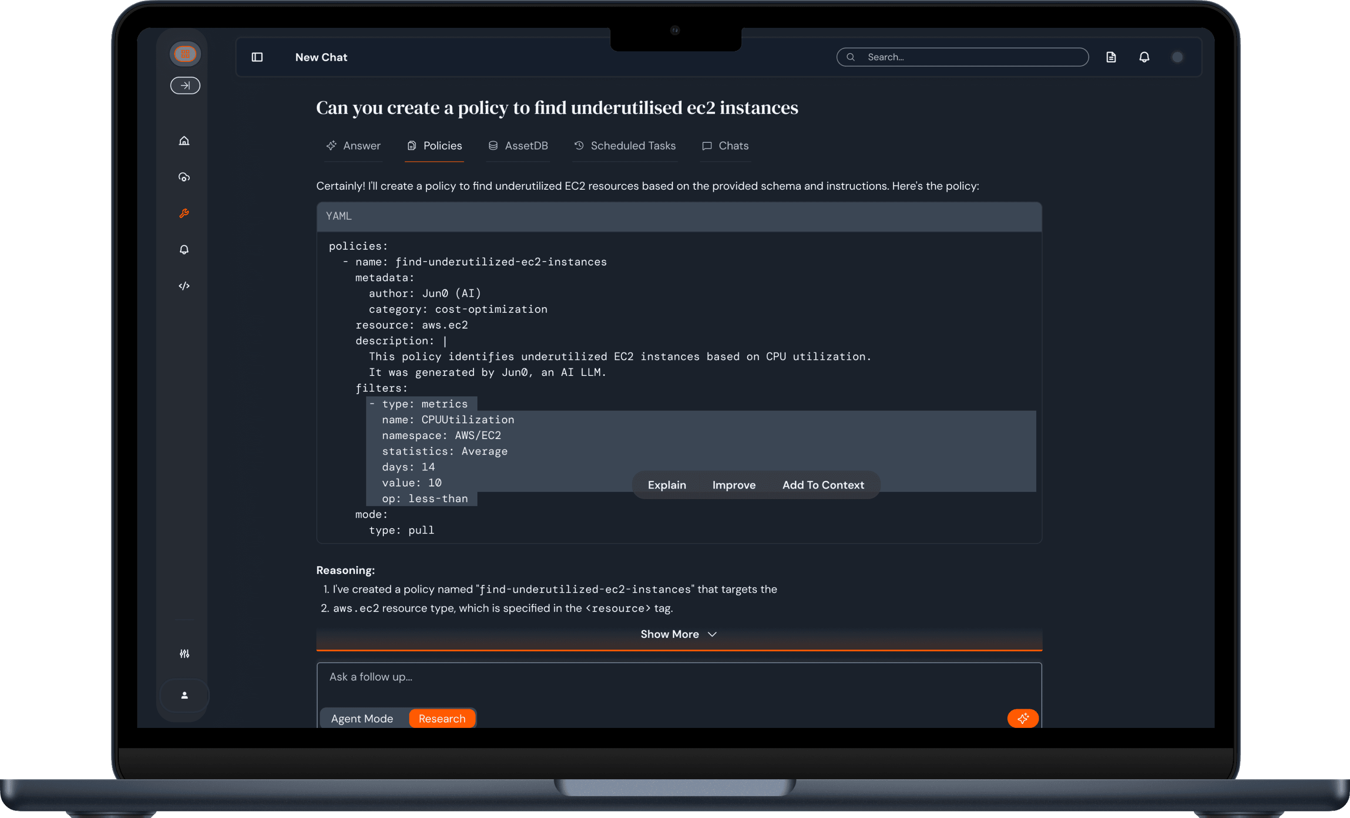Switch to Agent Mode
Viewport: 1350px width, 818px height.
coord(362,718)
